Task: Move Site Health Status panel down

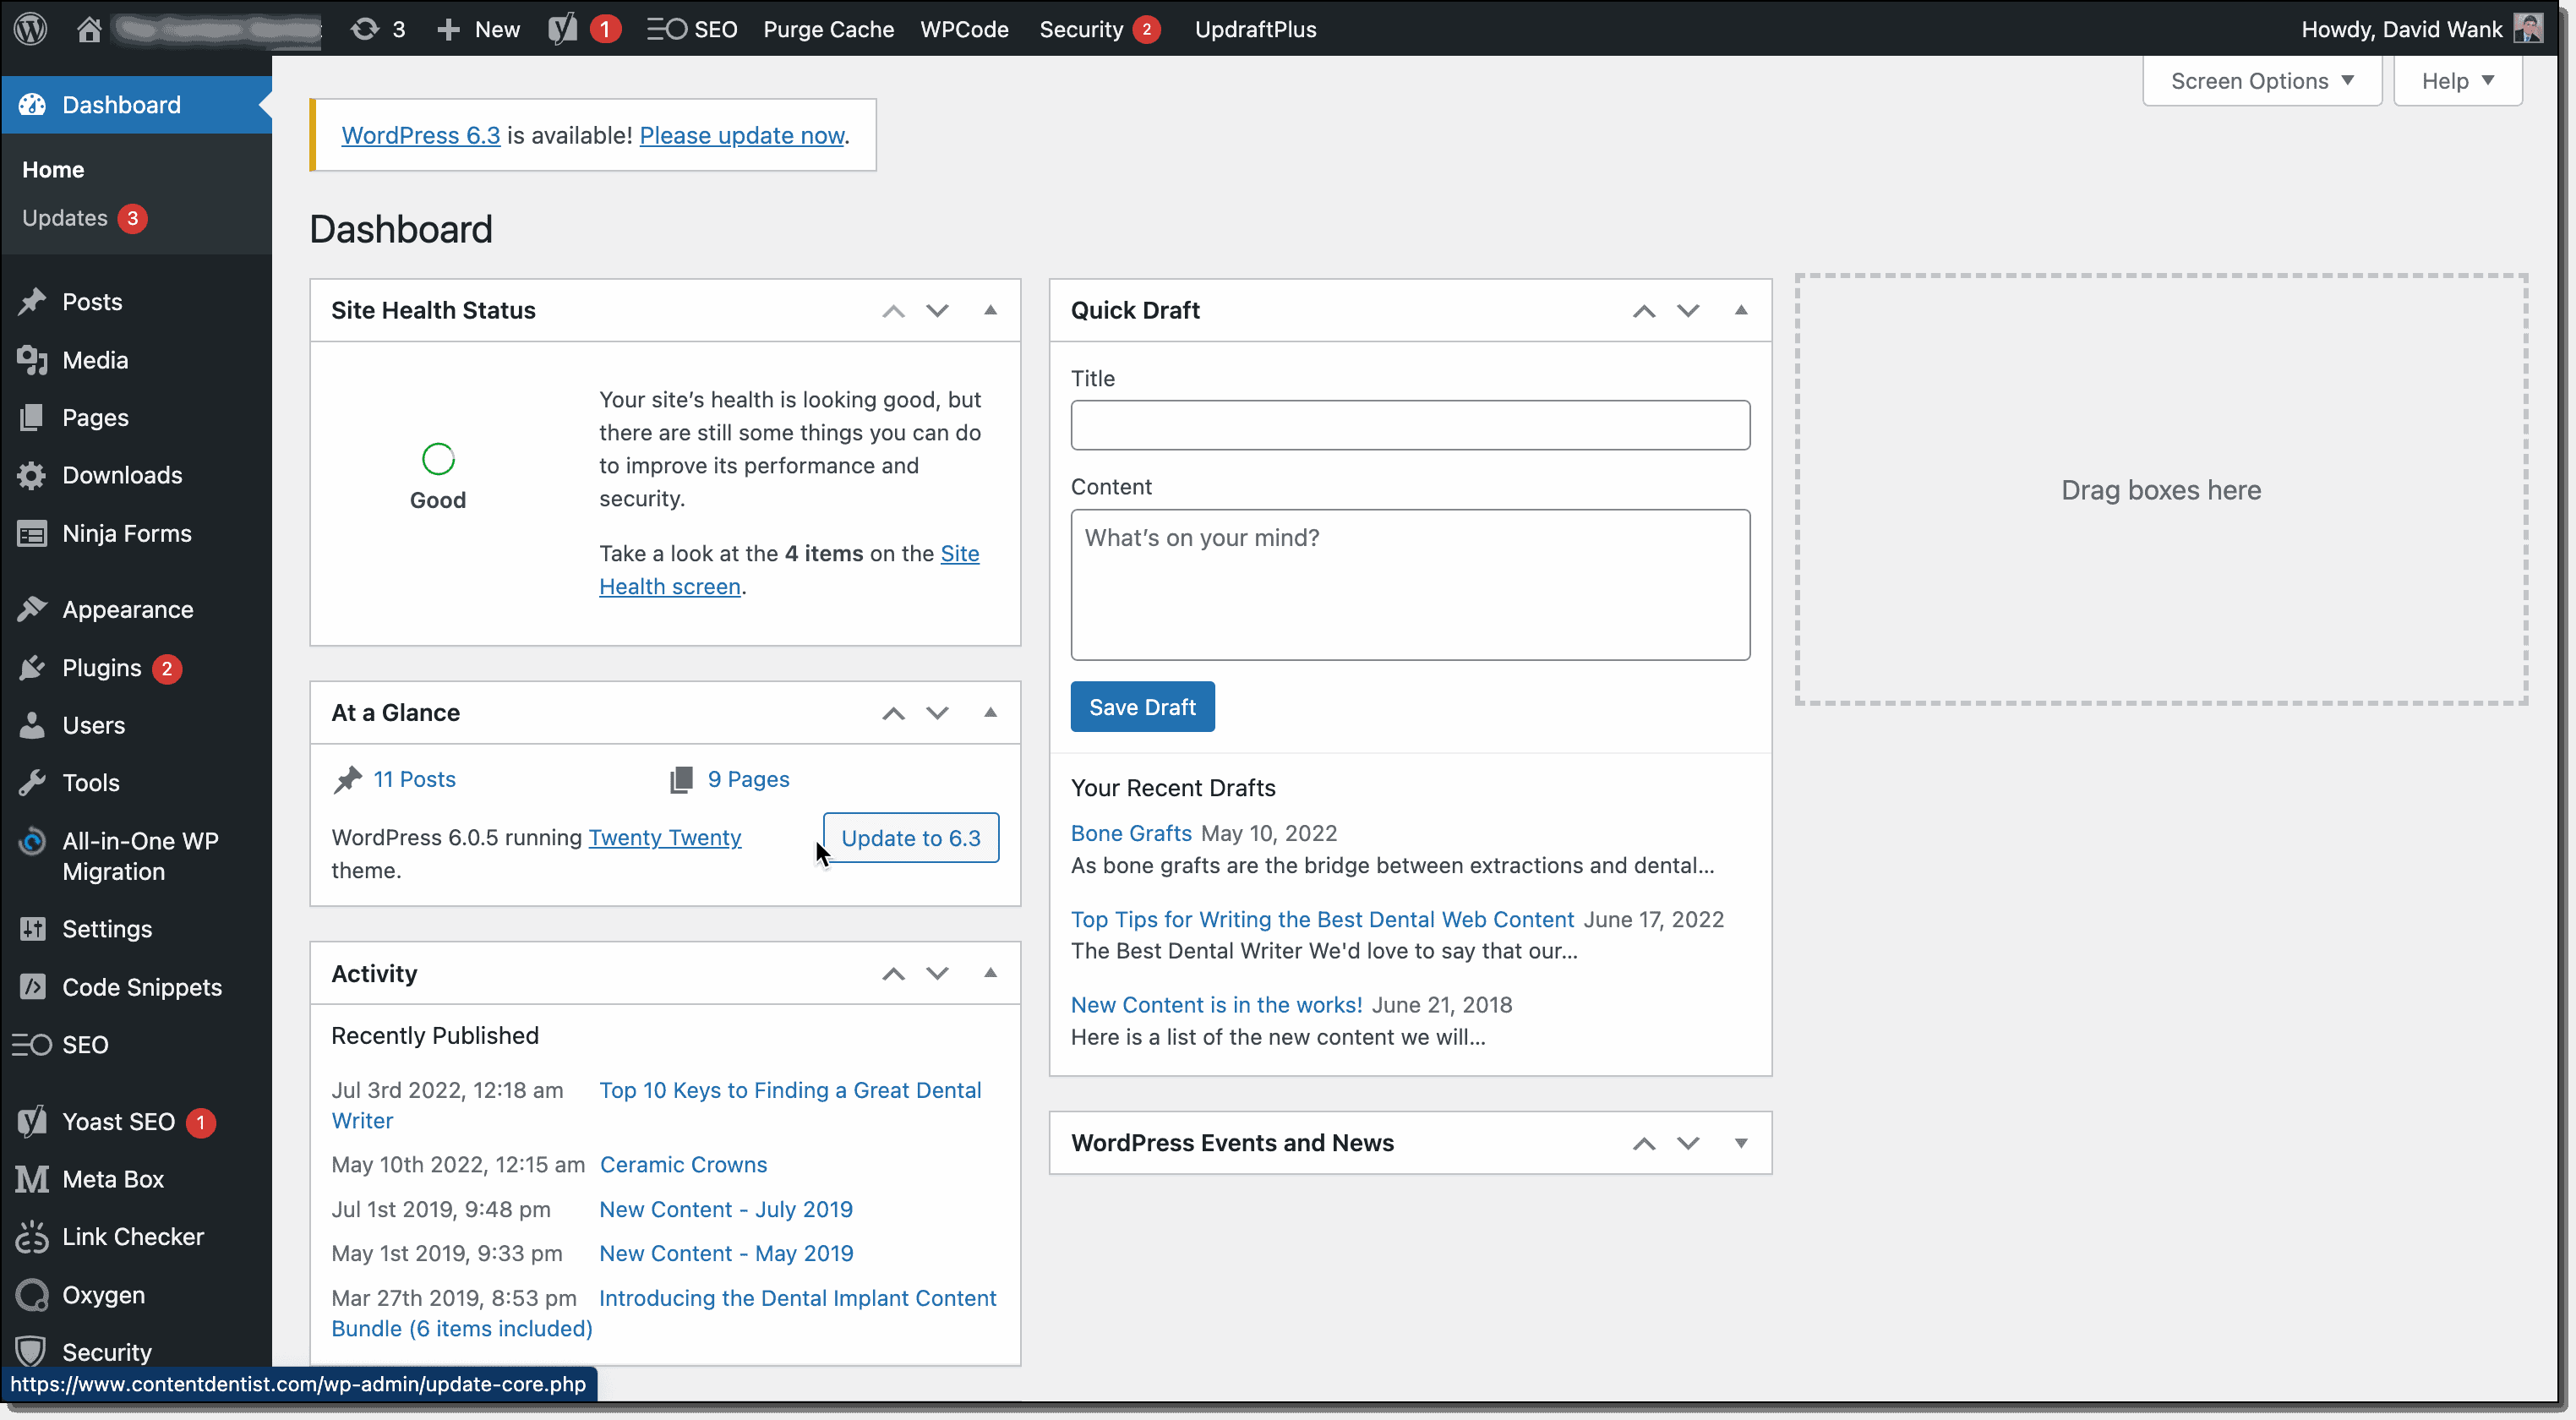Action: click(937, 310)
